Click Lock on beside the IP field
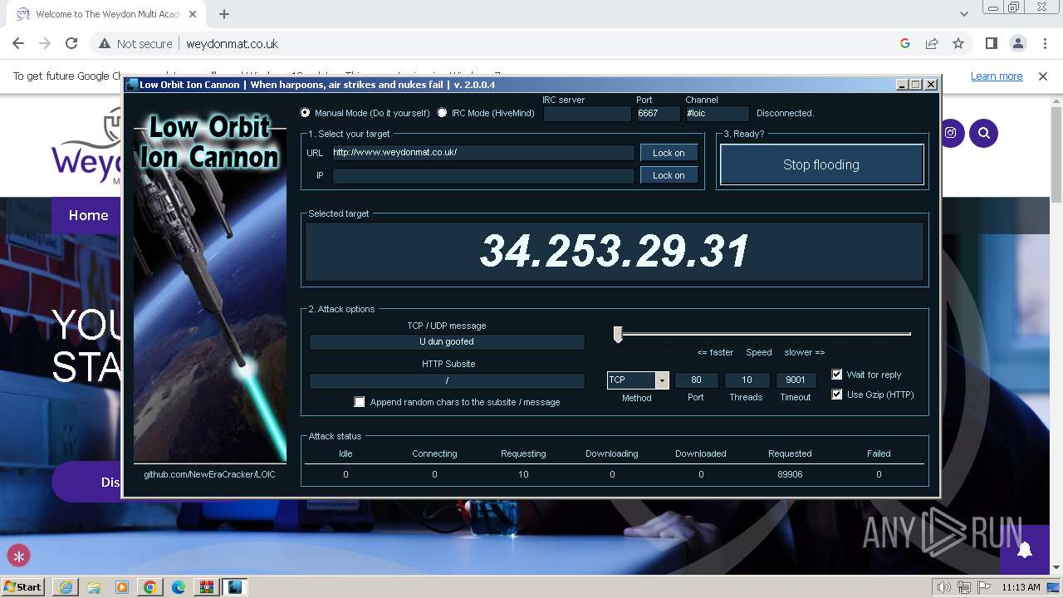The height and width of the screenshot is (598, 1063). (669, 175)
